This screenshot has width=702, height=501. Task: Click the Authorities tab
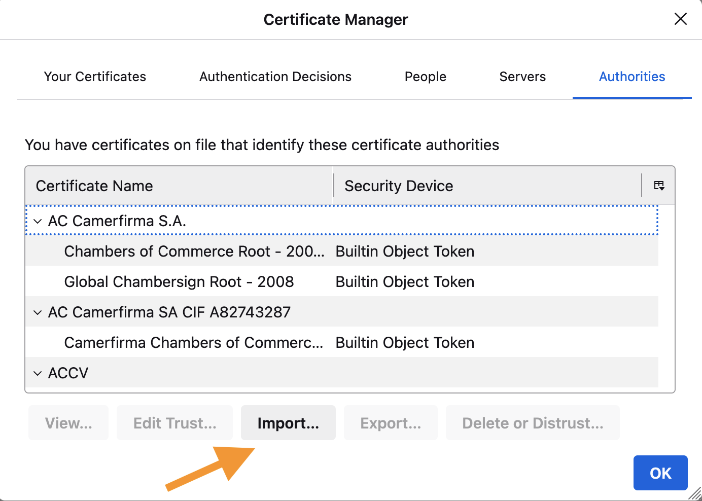click(x=631, y=77)
